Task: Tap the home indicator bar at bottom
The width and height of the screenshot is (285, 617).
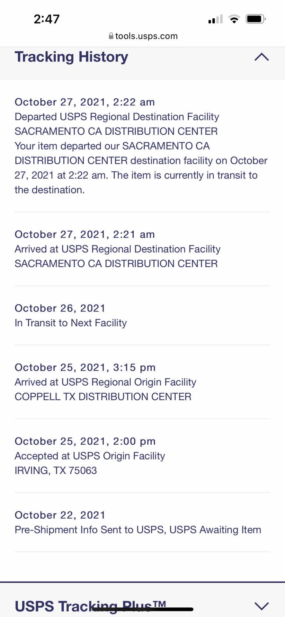Action: click(143, 609)
